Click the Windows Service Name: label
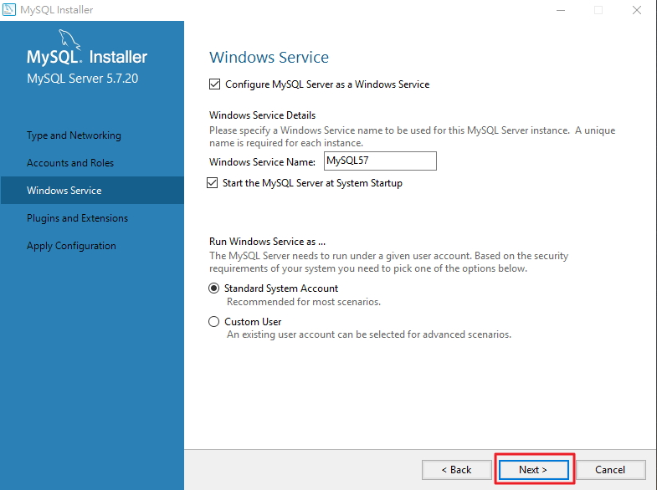 tap(262, 162)
